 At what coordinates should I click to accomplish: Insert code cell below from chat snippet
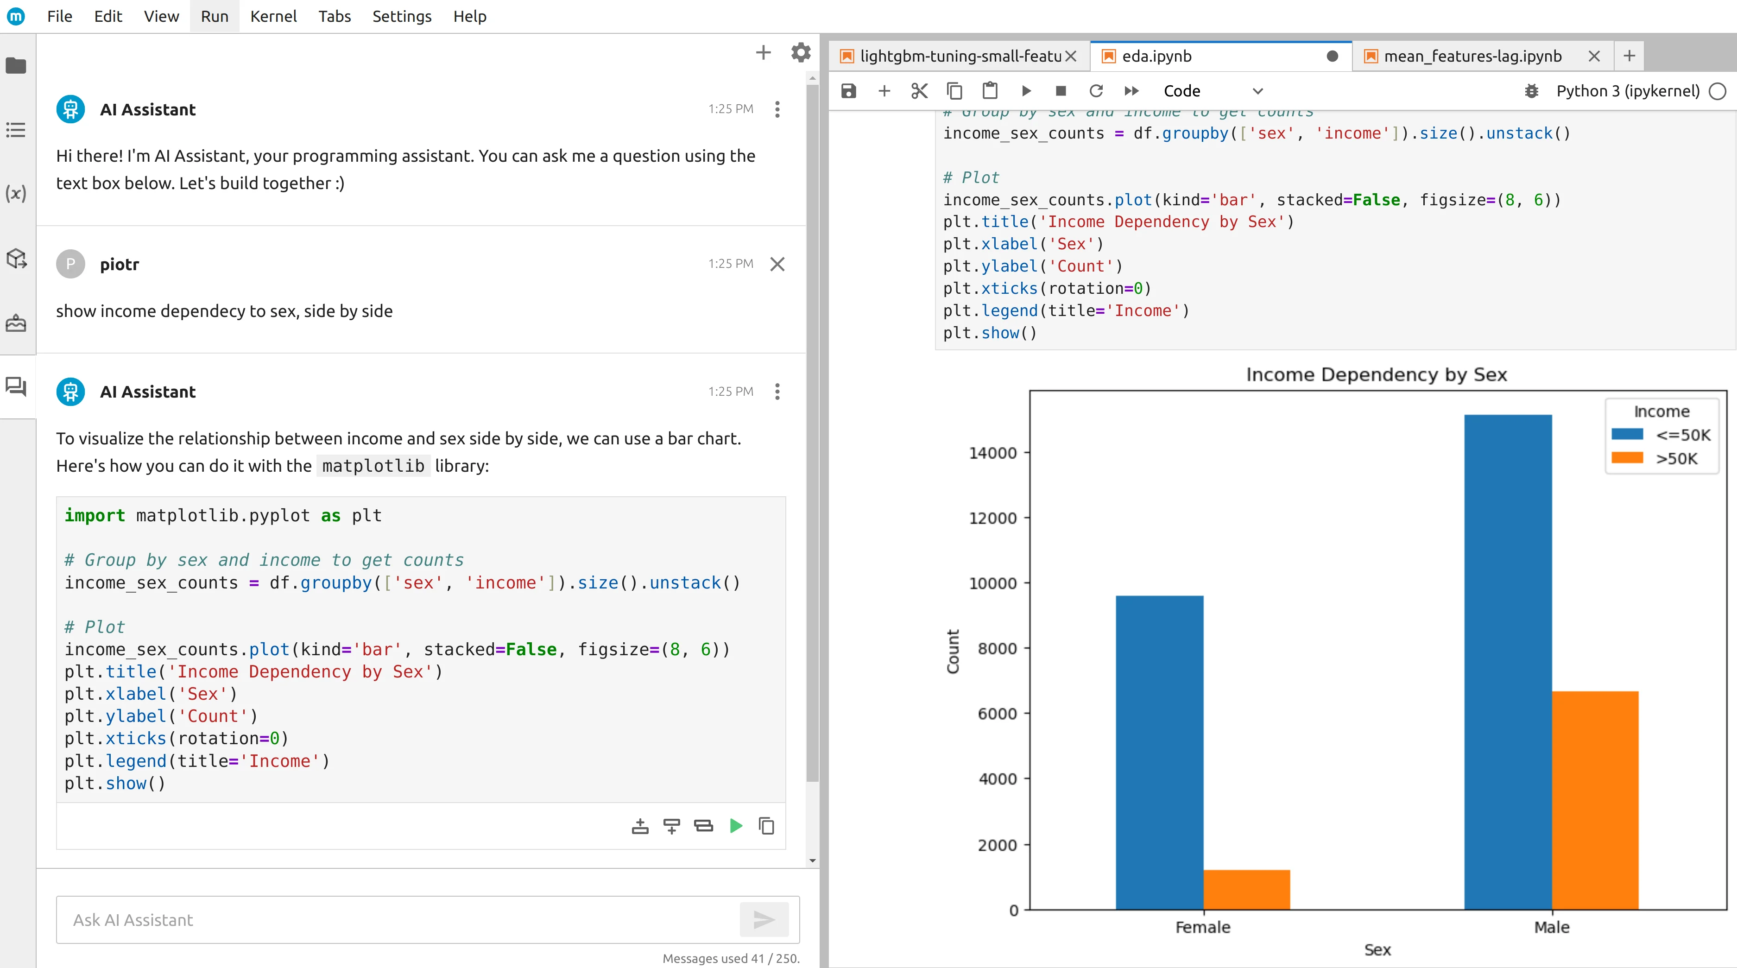pyautogui.click(x=672, y=826)
